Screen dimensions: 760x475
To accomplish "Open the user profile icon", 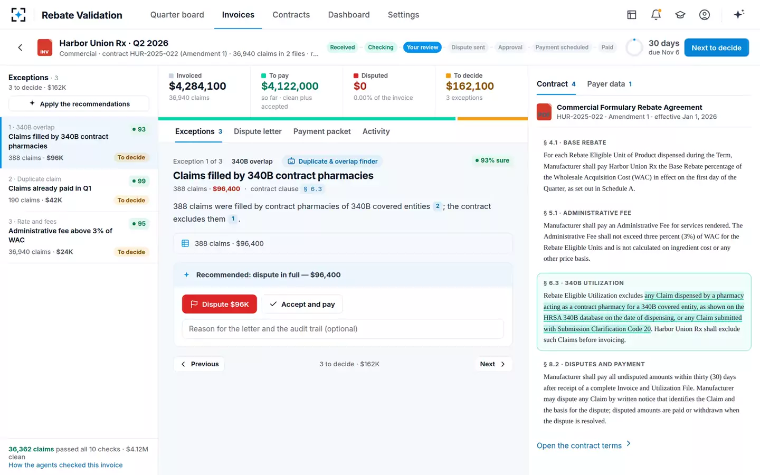I will [705, 15].
